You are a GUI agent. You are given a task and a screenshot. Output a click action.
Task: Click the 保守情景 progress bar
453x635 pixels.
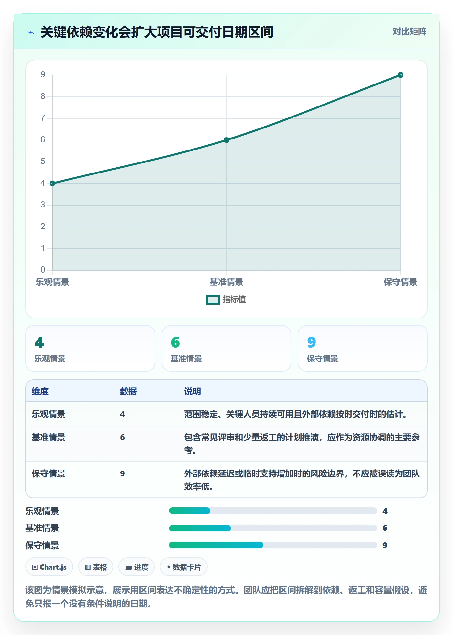[x=273, y=545]
